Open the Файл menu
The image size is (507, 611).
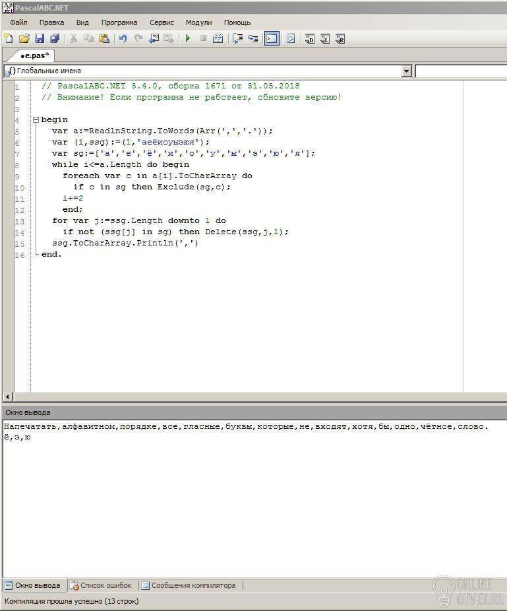point(18,22)
